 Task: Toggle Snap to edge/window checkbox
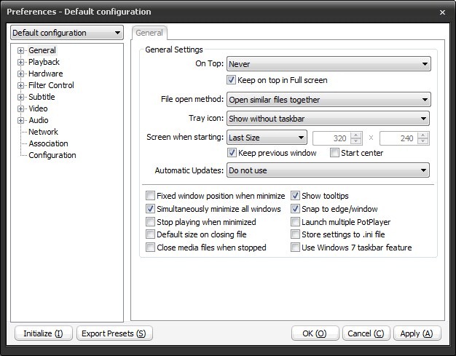[295, 209]
